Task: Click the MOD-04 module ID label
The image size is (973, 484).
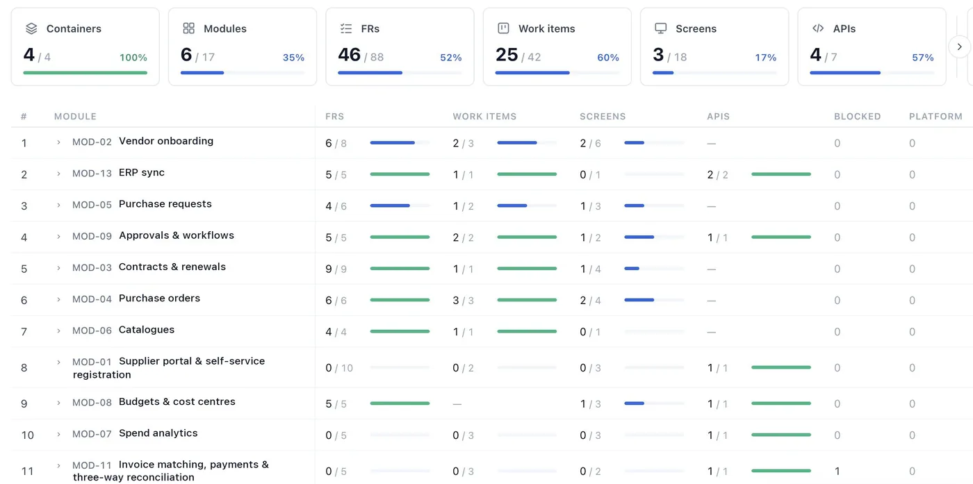Action: (92, 299)
